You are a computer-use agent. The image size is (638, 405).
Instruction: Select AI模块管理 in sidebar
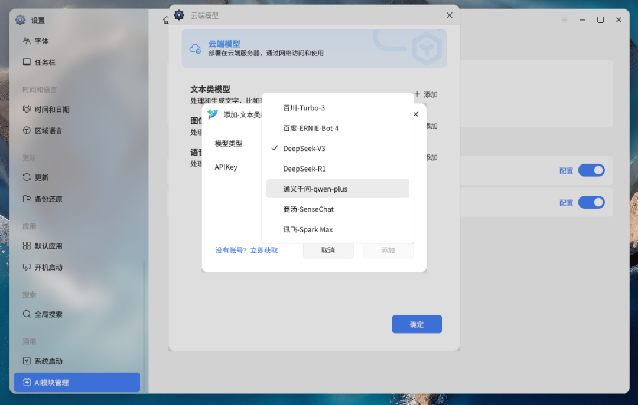(77, 382)
